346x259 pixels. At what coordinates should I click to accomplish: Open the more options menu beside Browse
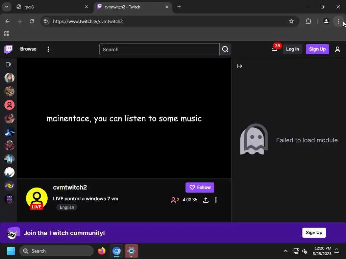pos(48,49)
